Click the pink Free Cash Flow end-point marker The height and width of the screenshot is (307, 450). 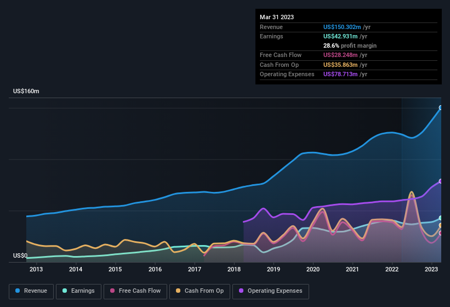click(441, 233)
